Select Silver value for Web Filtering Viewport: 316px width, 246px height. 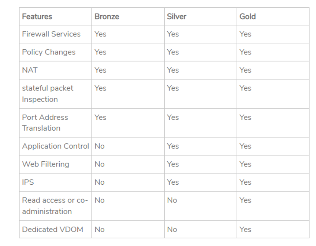pos(173,164)
